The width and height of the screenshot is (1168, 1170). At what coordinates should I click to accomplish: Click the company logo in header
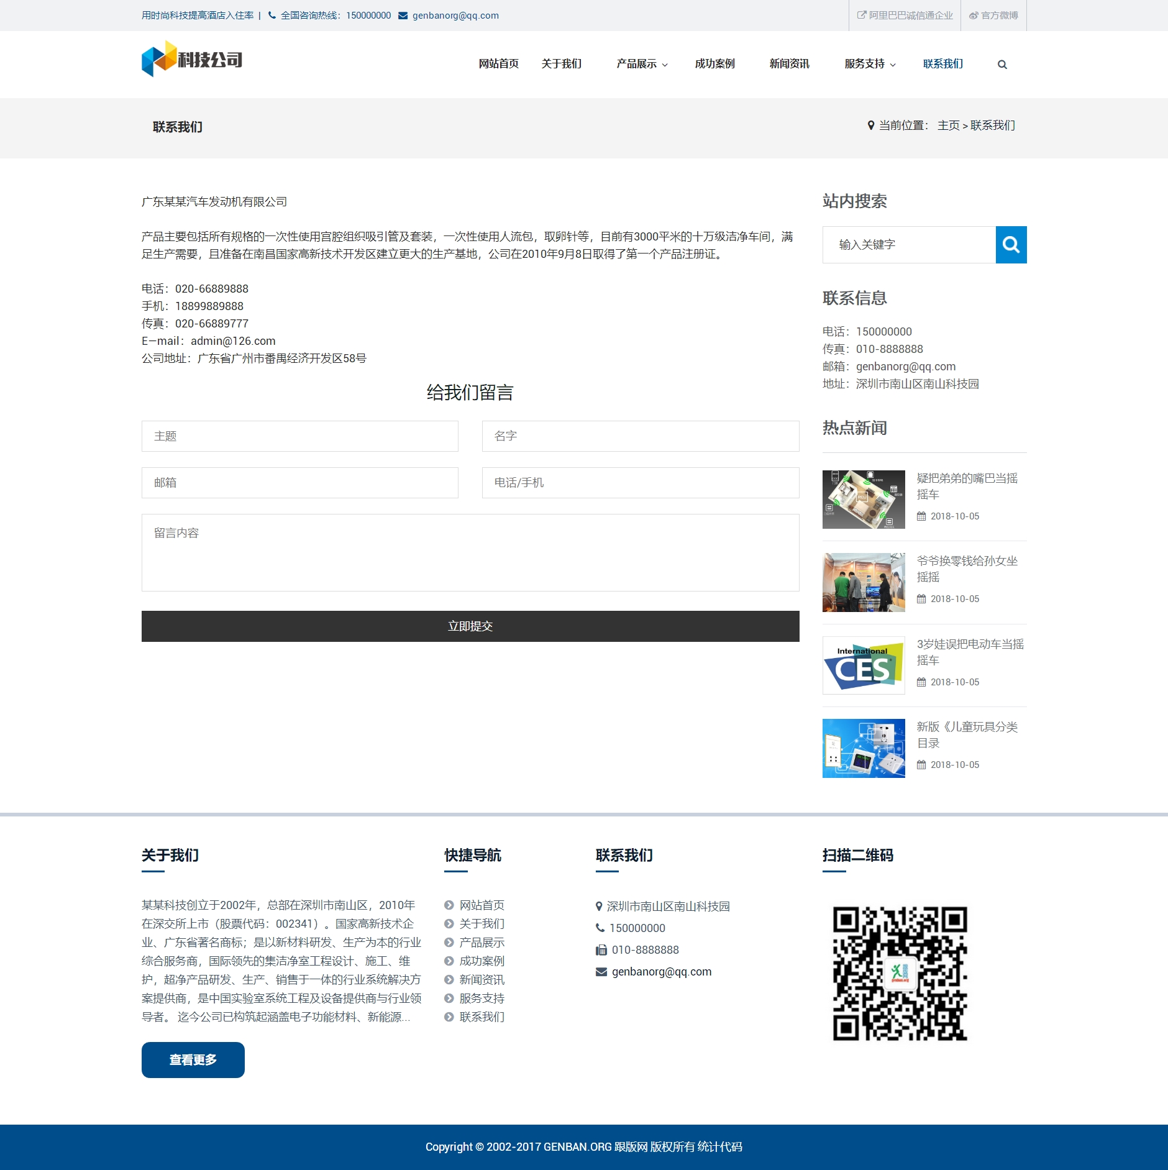pyautogui.click(x=192, y=60)
